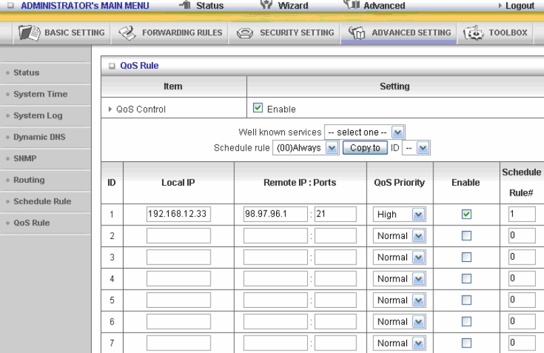The width and height of the screenshot is (544, 353).
Task: Disable the QoS Control Enable checkbox
Action: pyautogui.click(x=258, y=109)
